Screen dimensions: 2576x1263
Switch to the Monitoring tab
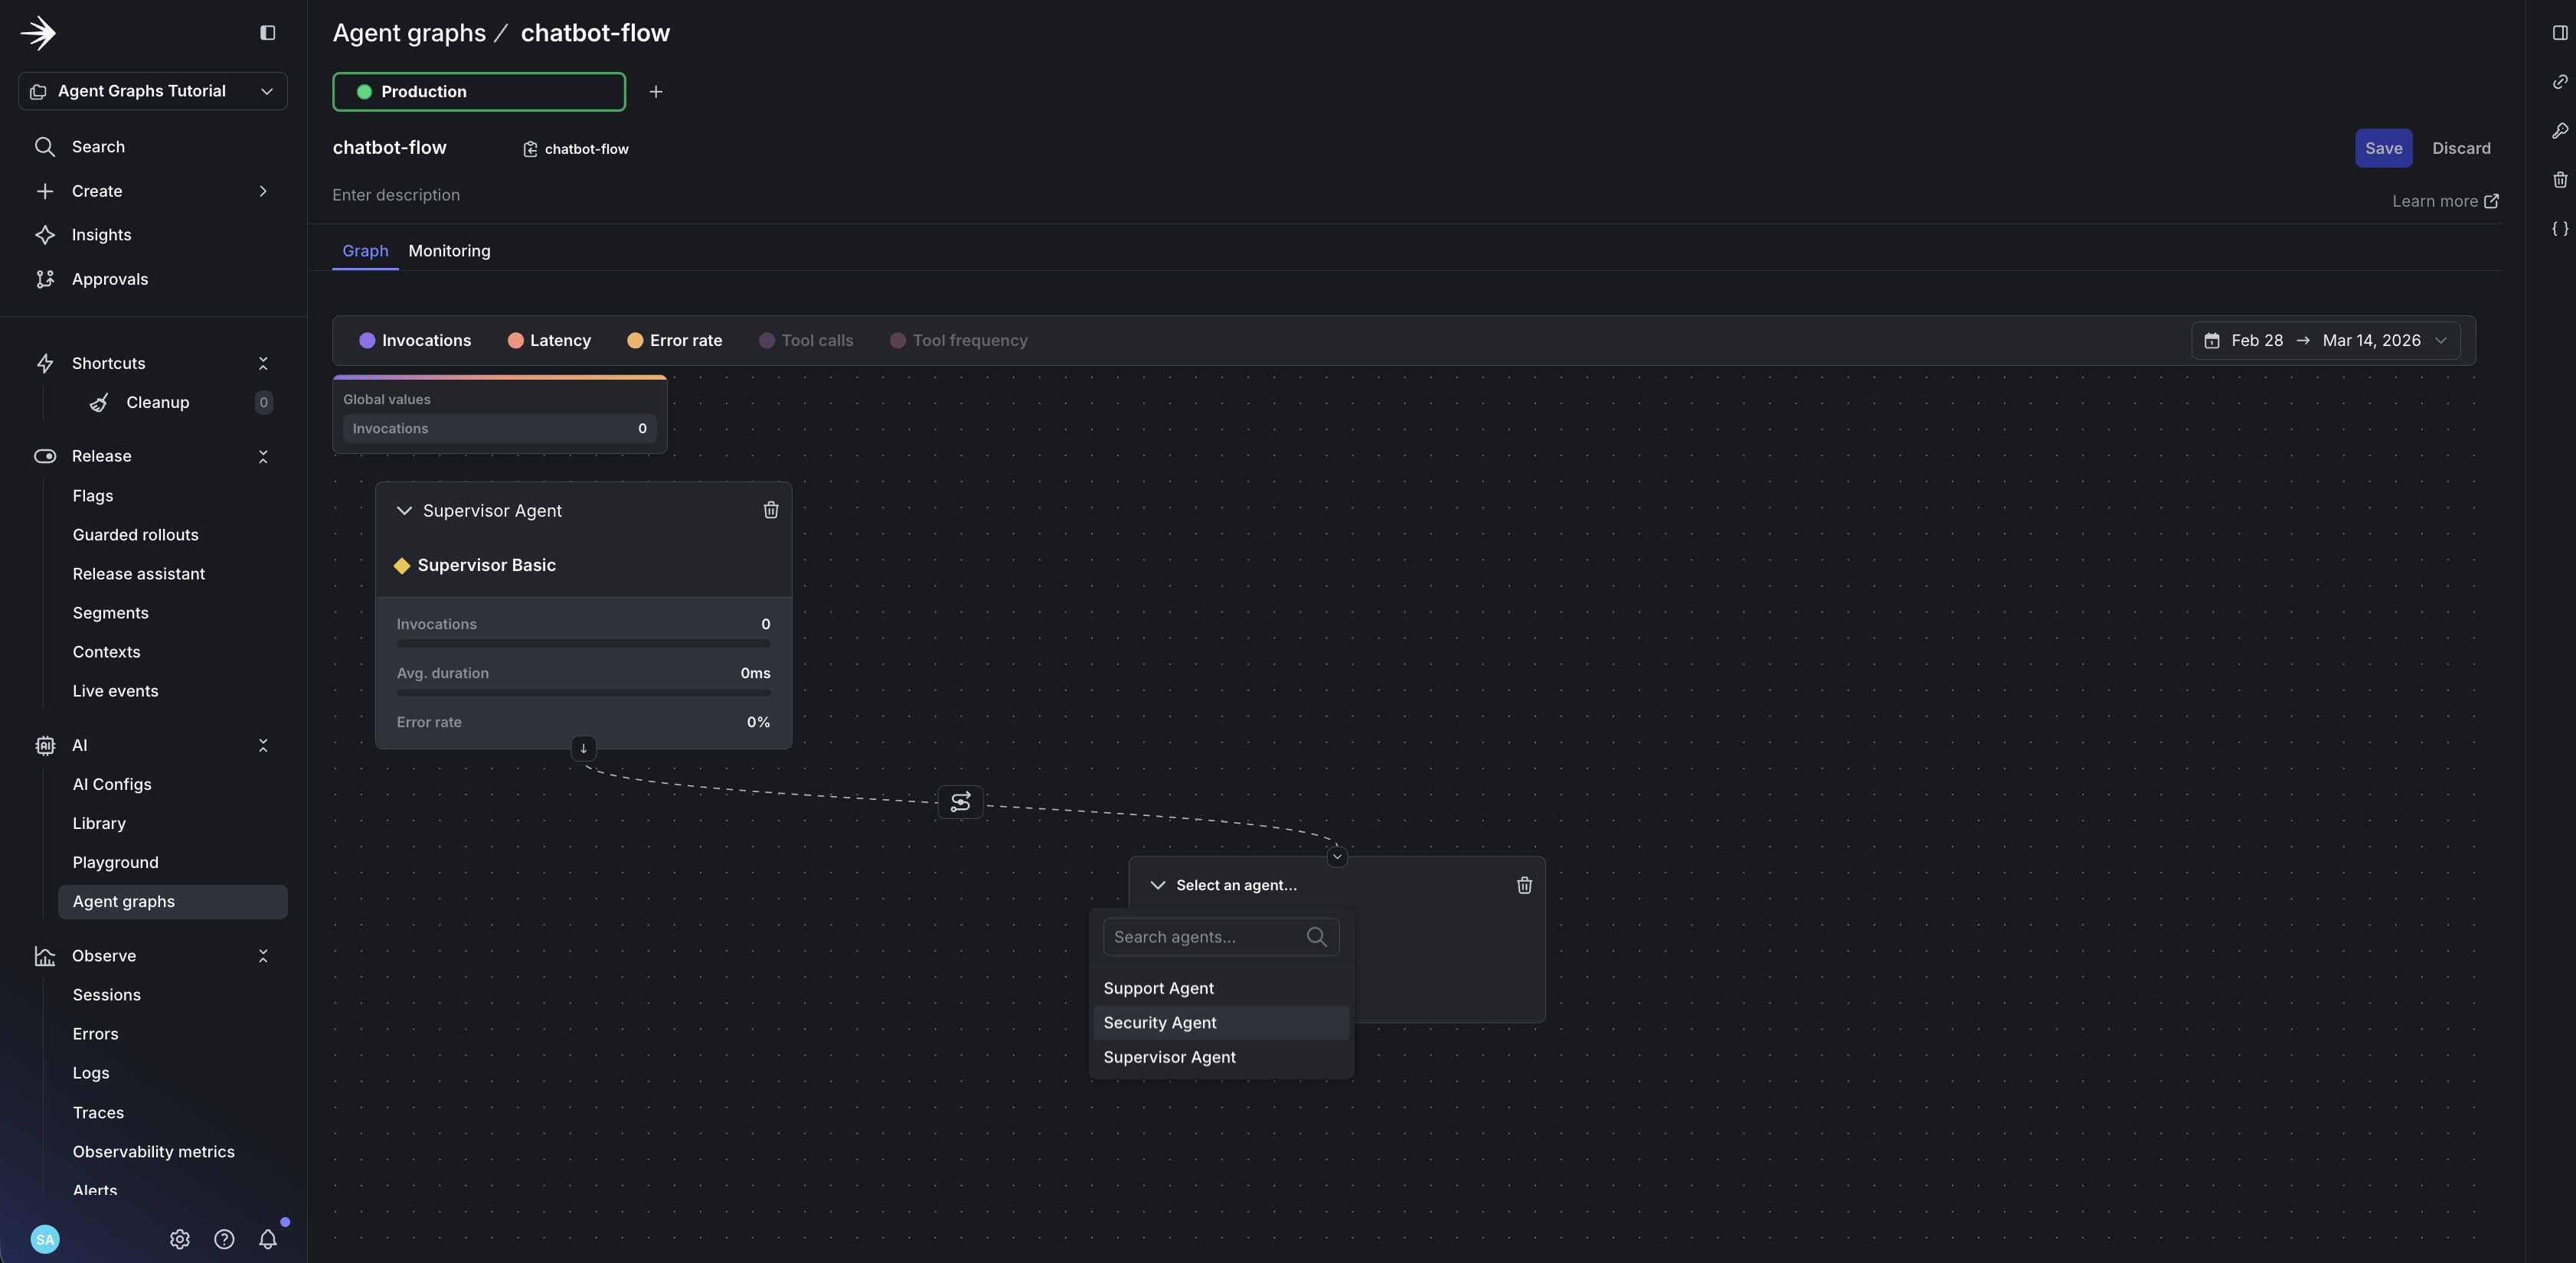click(449, 251)
